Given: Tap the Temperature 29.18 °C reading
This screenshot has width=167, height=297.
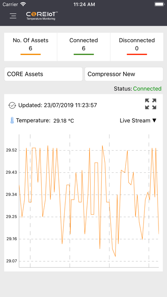Looking at the screenshot, I should [x=45, y=120].
